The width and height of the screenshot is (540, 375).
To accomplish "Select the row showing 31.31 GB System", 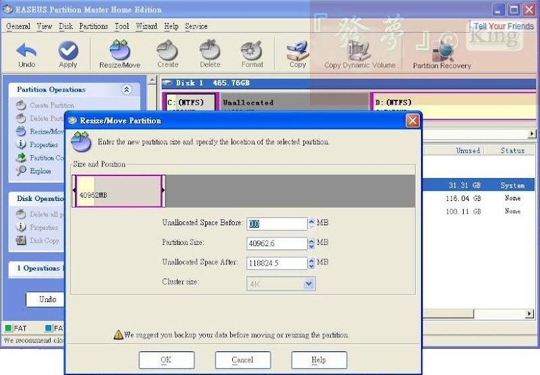I will (x=479, y=185).
